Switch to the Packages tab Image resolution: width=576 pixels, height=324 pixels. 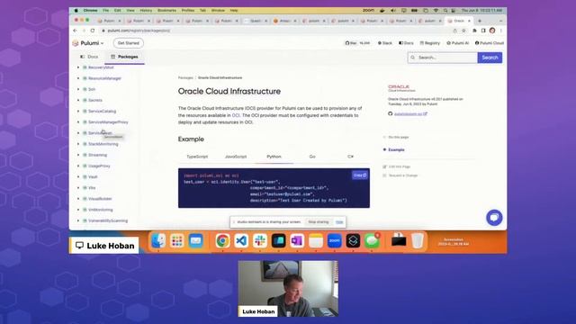coord(124,57)
